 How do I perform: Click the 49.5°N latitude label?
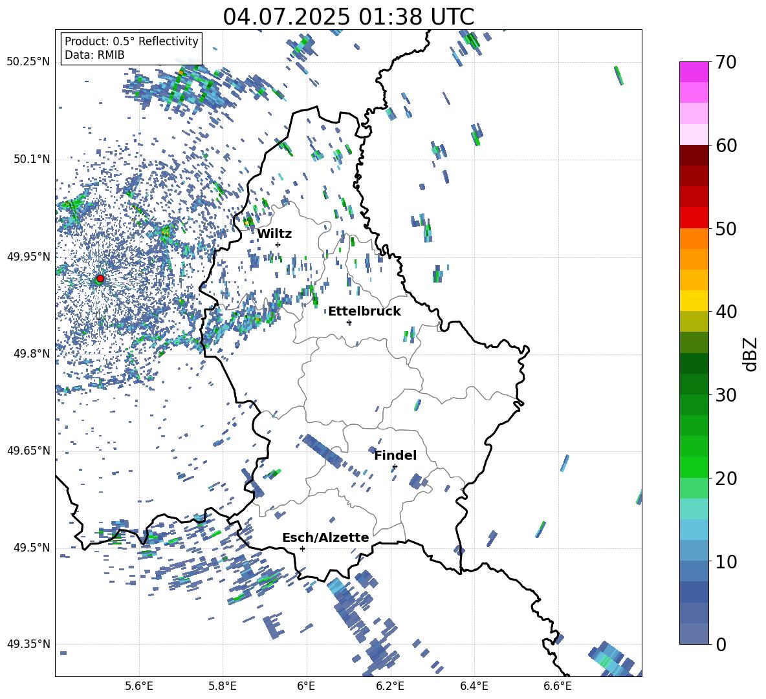tap(32, 547)
